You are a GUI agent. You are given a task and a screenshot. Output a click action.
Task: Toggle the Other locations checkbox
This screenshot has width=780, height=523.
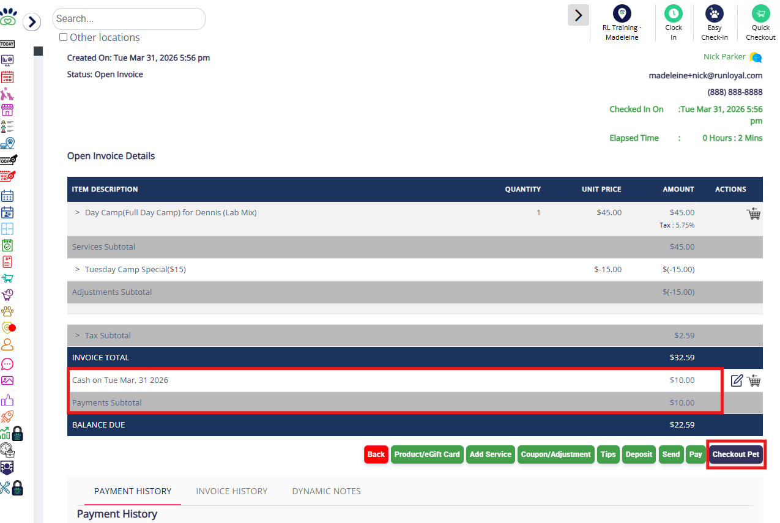[x=63, y=37]
